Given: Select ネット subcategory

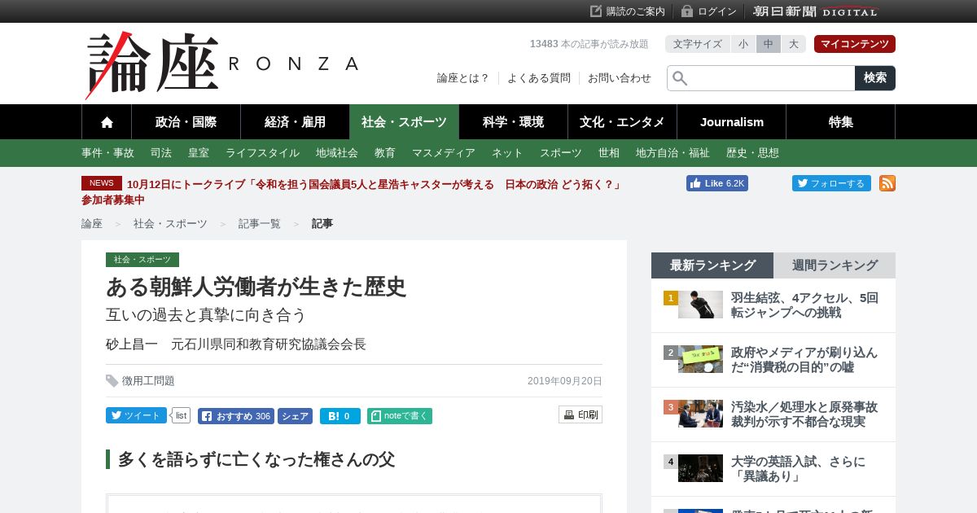Looking at the screenshot, I should coord(507,153).
